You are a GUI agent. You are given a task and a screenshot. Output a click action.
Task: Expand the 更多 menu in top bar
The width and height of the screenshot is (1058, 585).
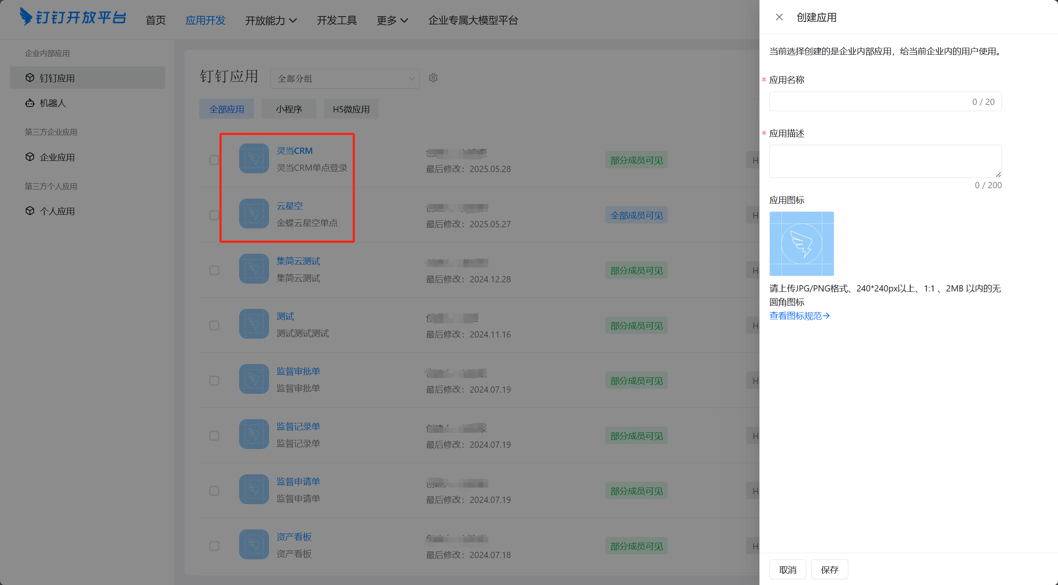pyautogui.click(x=392, y=20)
